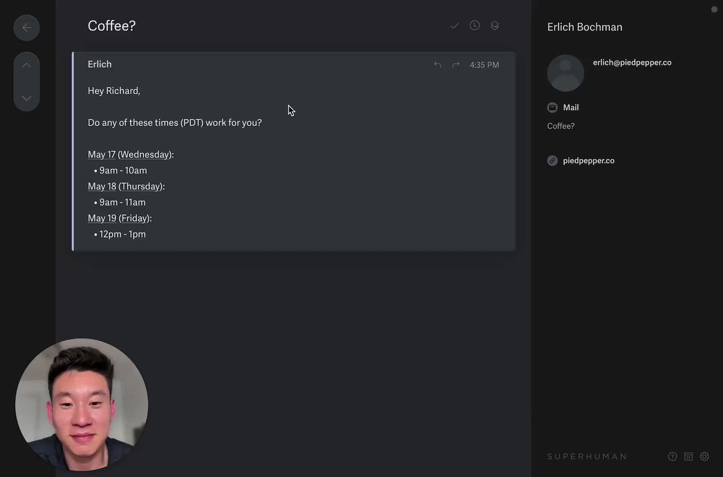Click the erlich@piedpepper.co email address

pos(632,63)
